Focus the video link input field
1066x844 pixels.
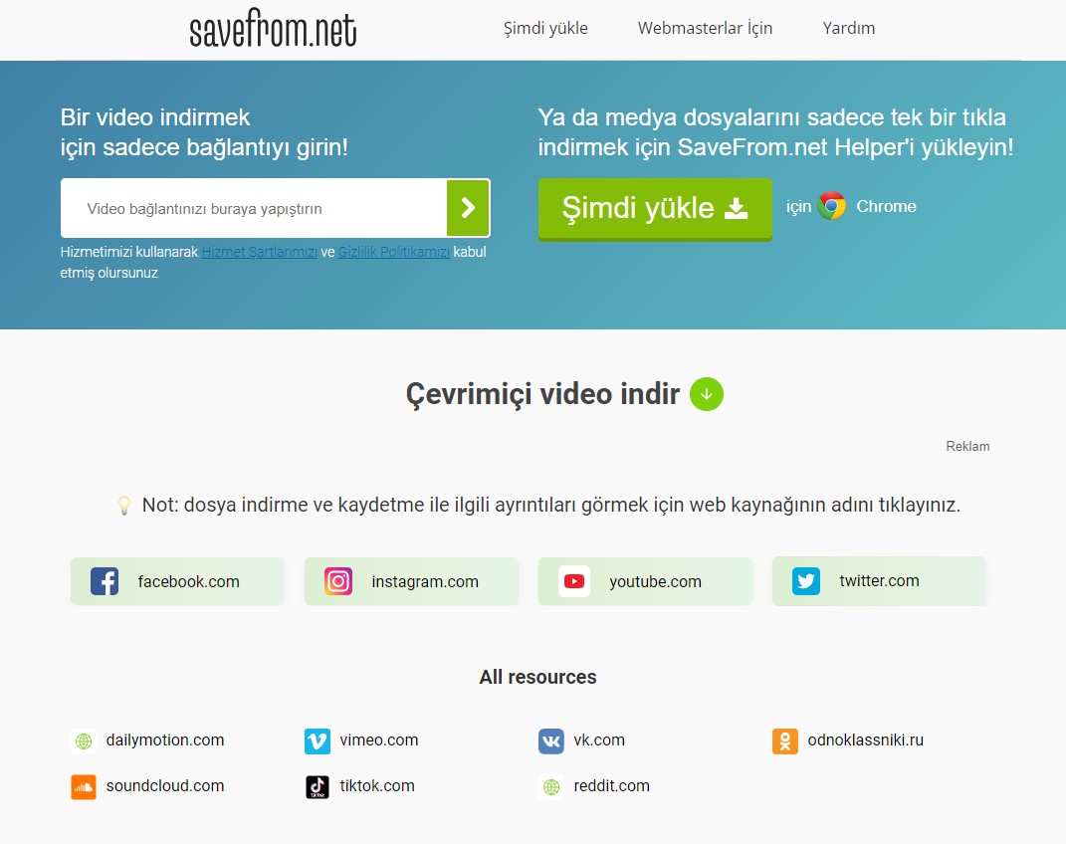pos(254,209)
